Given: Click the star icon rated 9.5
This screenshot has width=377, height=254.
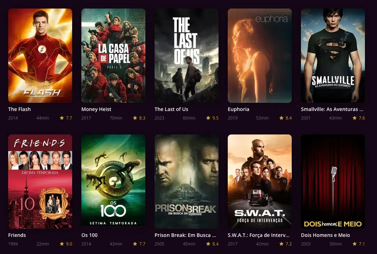Looking at the screenshot, I should point(208,118).
